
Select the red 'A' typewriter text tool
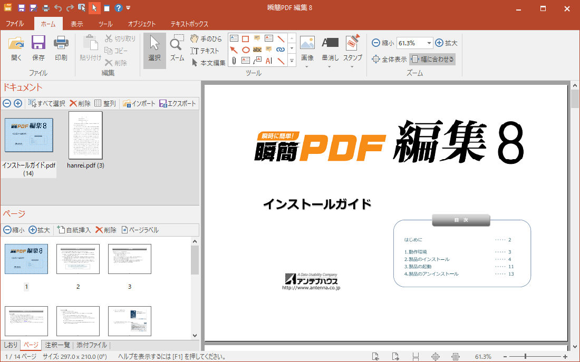(x=269, y=60)
